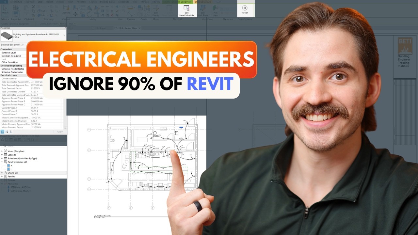This screenshot has width=418, height=235.
Task: Click the Project Browser home icon
Action: click(x=3, y=140)
